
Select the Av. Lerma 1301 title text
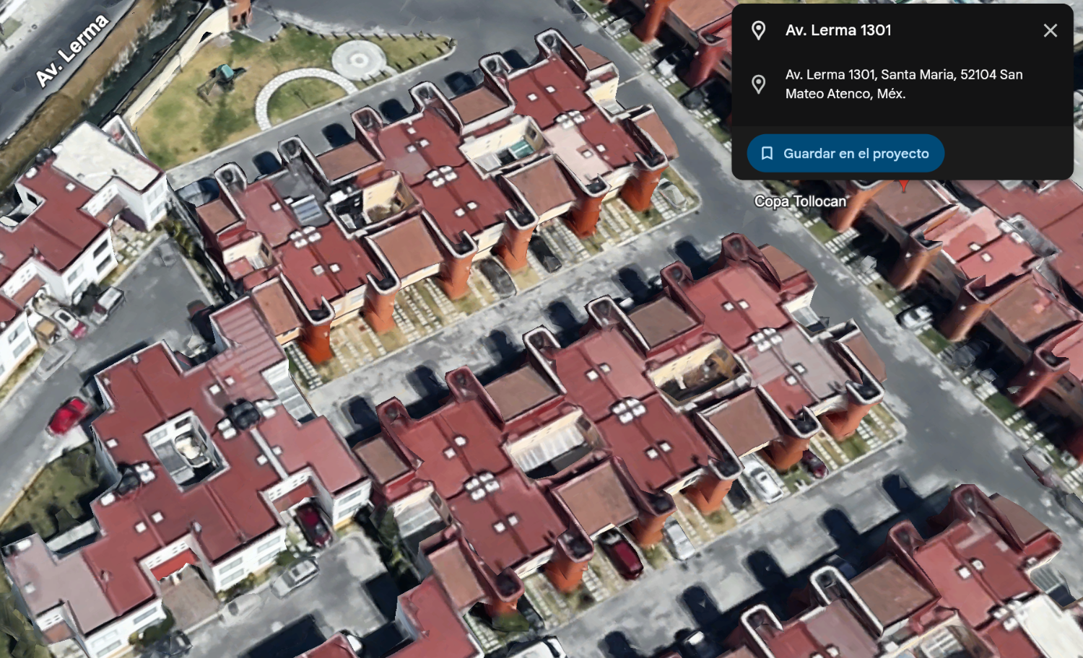(838, 30)
